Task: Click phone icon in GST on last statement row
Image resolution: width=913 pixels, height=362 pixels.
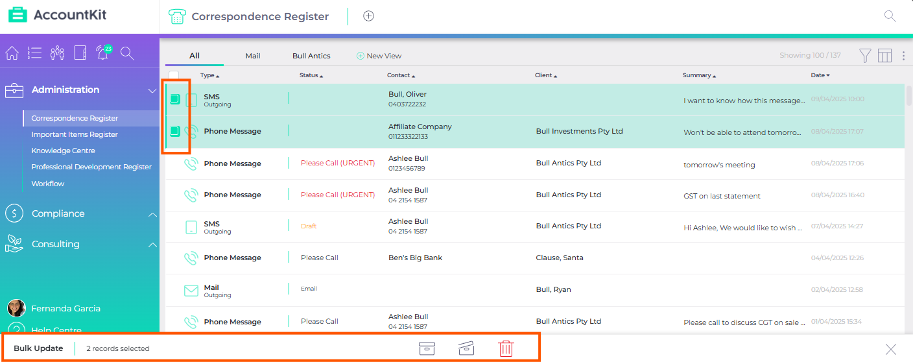Action: click(191, 195)
